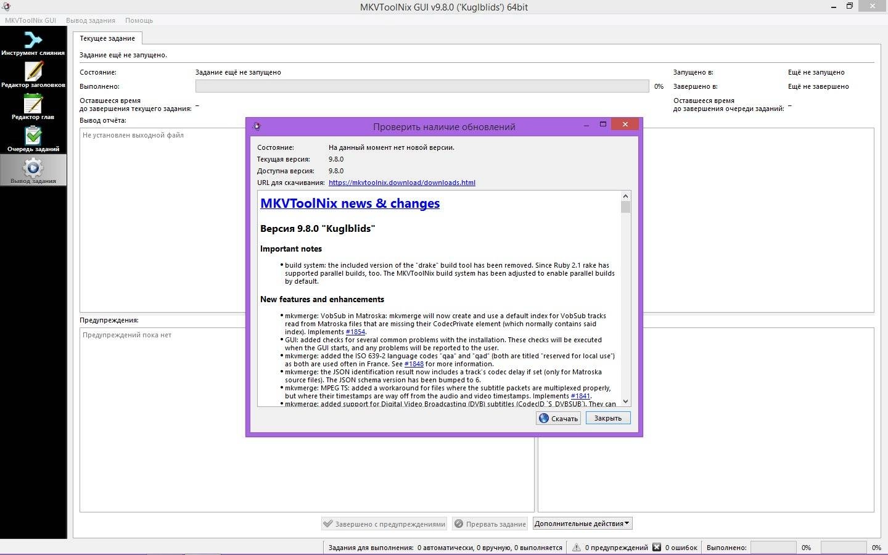Viewport: 888px width, 555px height.
Task: Click the second status bar progress bar
Action: (x=844, y=548)
